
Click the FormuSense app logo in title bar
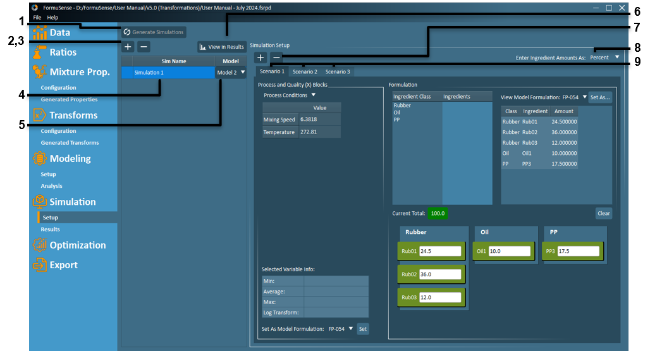click(x=35, y=8)
